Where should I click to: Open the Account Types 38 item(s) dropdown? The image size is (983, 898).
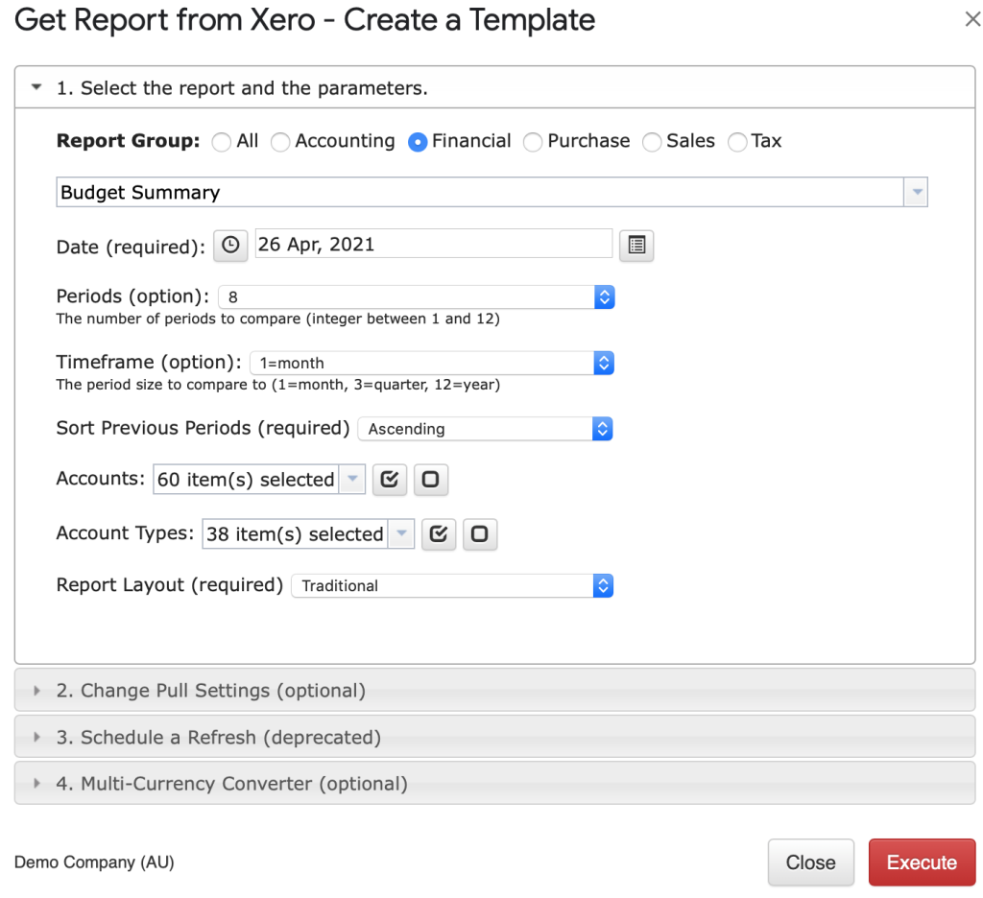tap(308, 534)
